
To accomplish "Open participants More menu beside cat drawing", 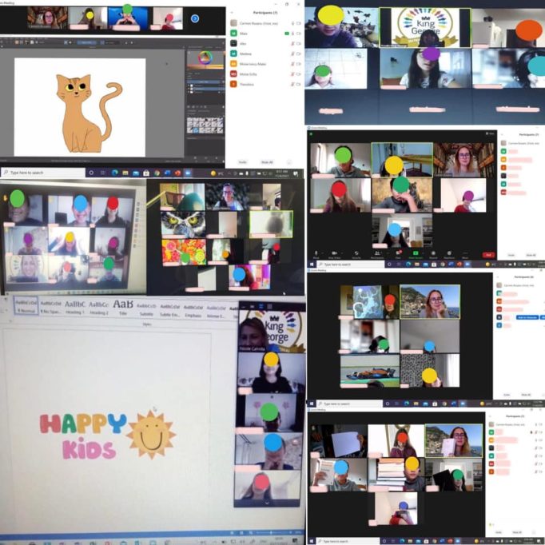I will pyautogui.click(x=288, y=162).
